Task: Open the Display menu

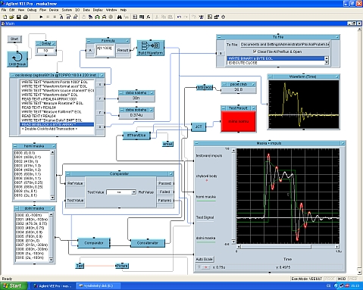Action: [98, 10]
